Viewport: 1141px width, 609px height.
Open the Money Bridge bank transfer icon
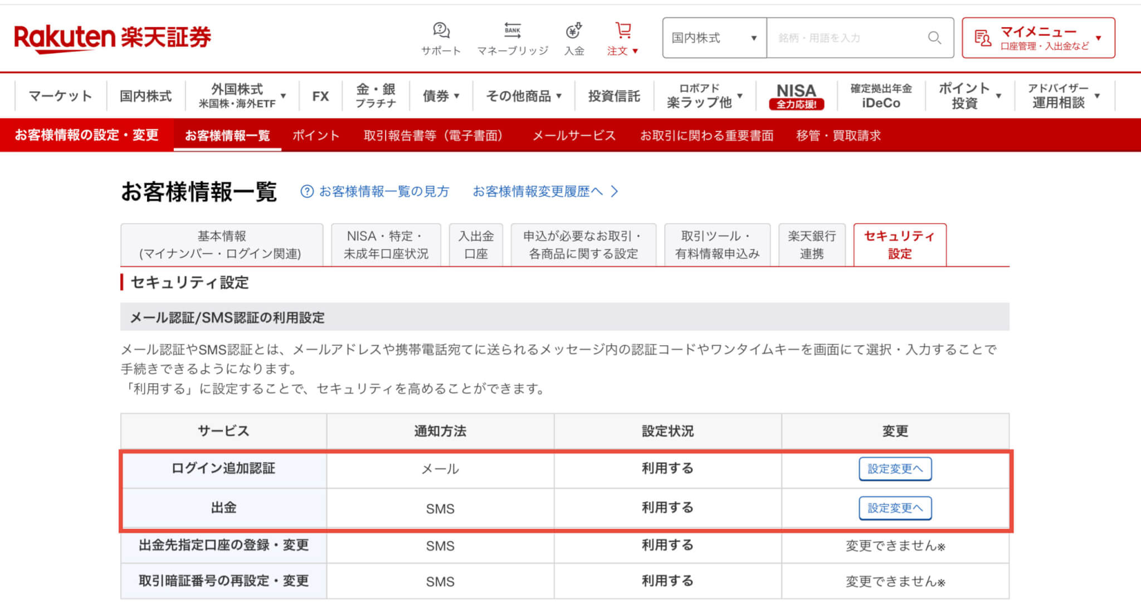coord(512,31)
